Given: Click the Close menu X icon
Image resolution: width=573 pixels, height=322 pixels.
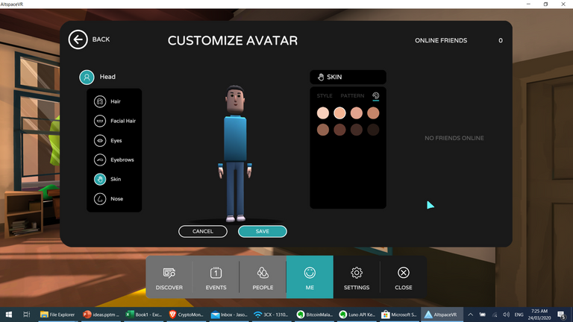Looking at the screenshot, I should coord(404,273).
